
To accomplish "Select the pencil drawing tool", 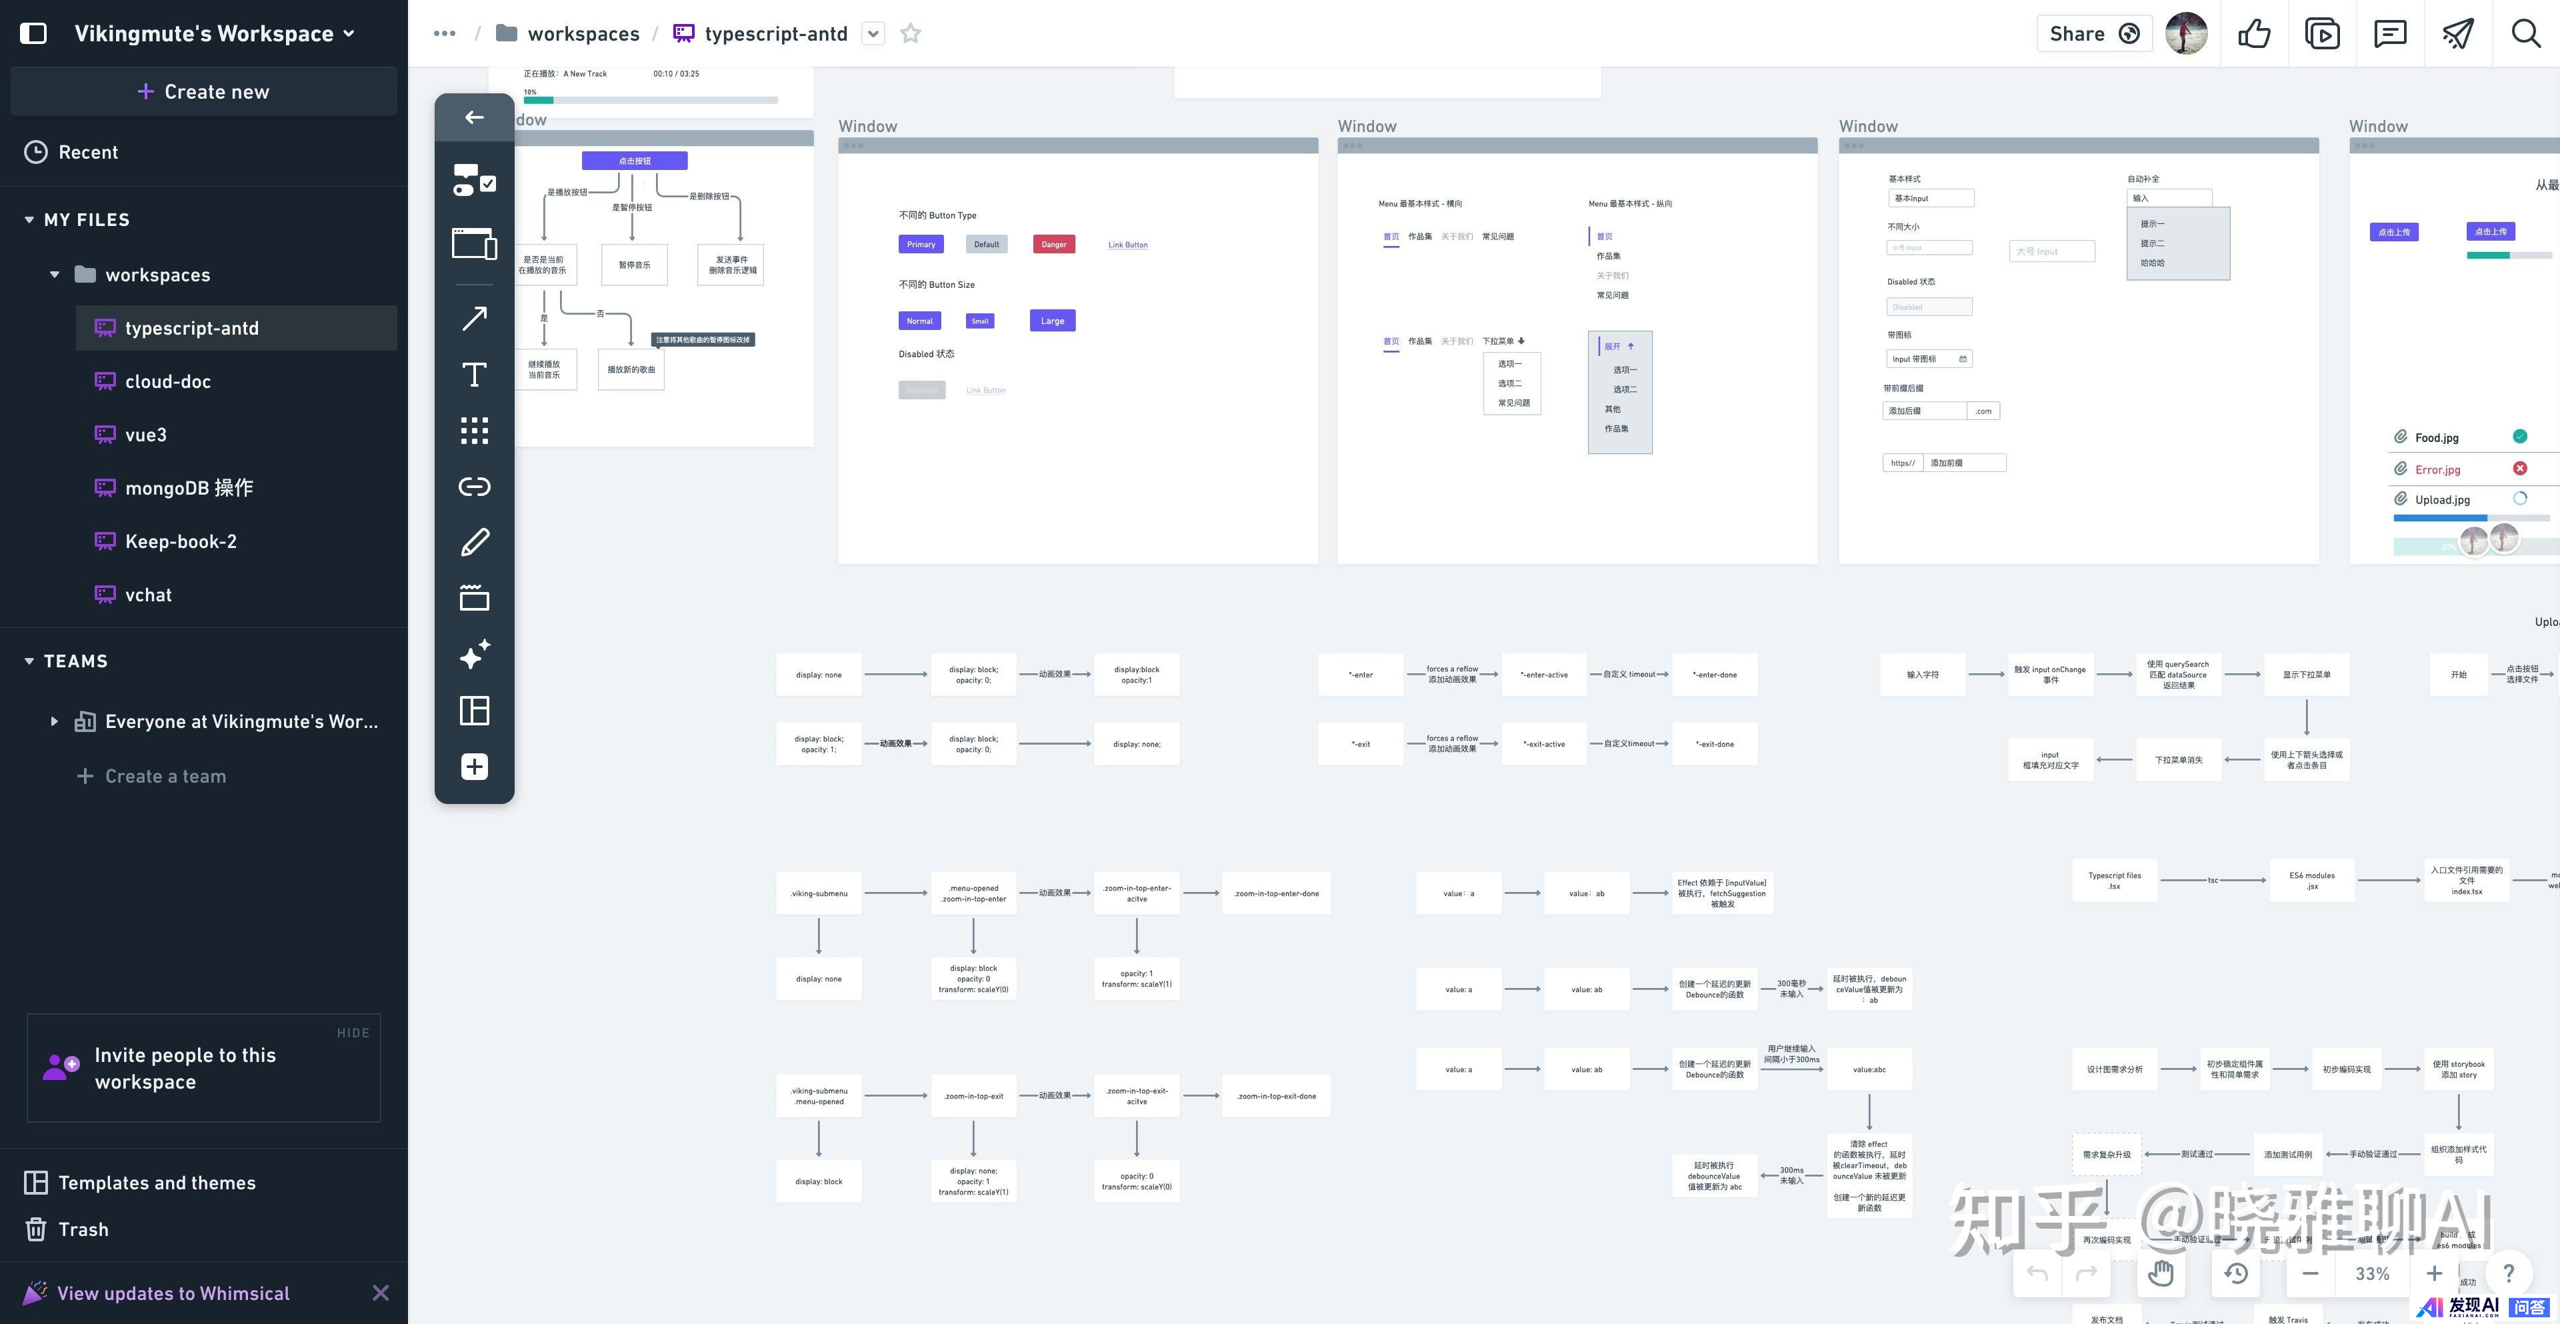I will tap(474, 542).
